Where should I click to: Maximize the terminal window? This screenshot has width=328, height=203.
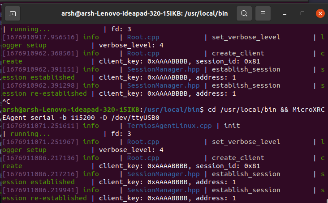click(x=302, y=13)
